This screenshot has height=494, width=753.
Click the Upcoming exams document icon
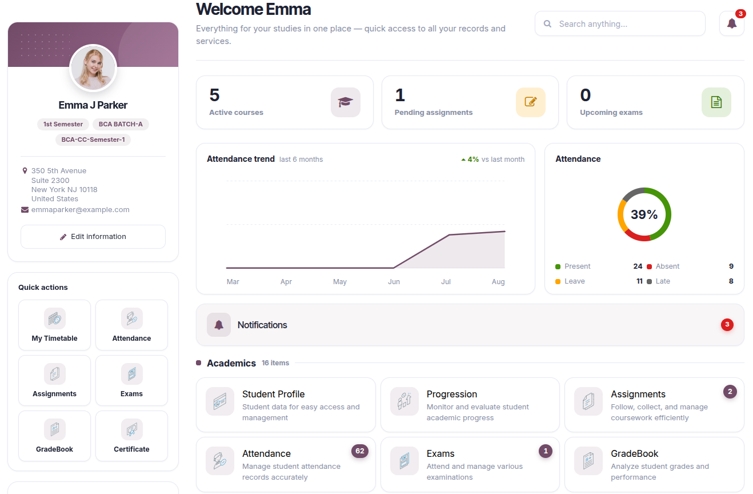pos(716,102)
